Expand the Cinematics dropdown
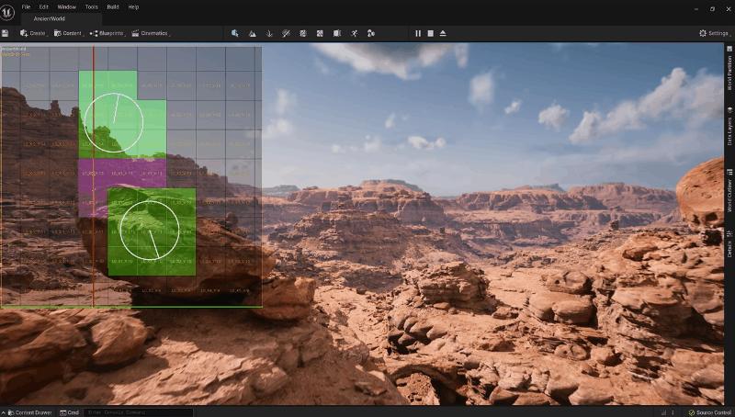Viewport: 735px width, 417px height. click(x=151, y=33)
